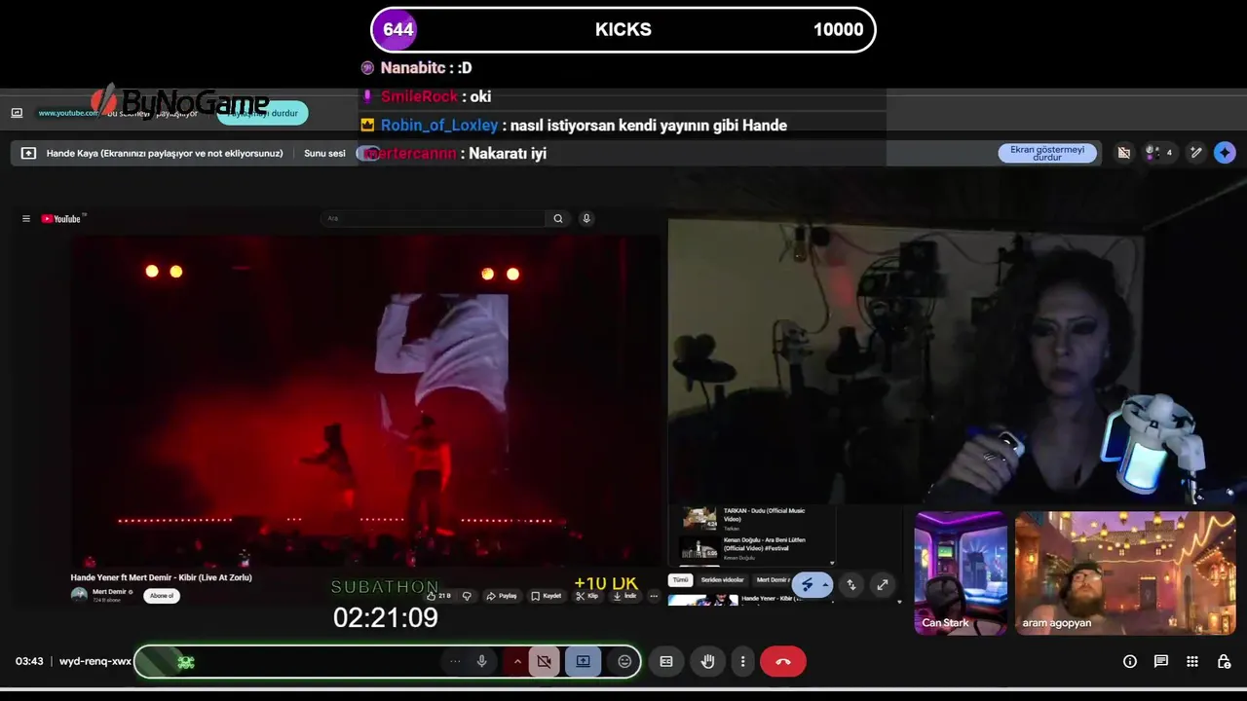
Task: Click the 'Abone ol' subscribe button
Action: (162, 596)
